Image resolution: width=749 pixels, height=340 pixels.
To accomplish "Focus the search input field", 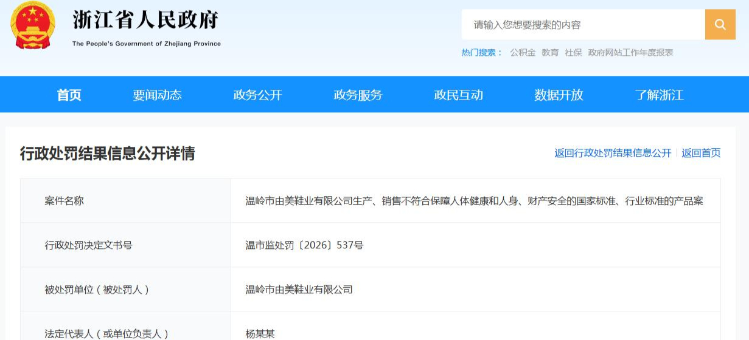I will [x=584, y=25].
